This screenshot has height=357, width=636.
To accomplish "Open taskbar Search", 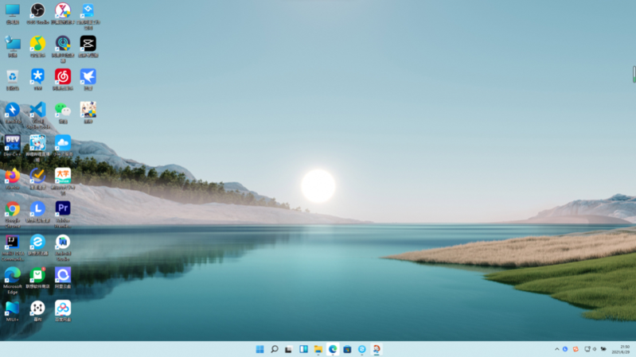I will point(274,349).
